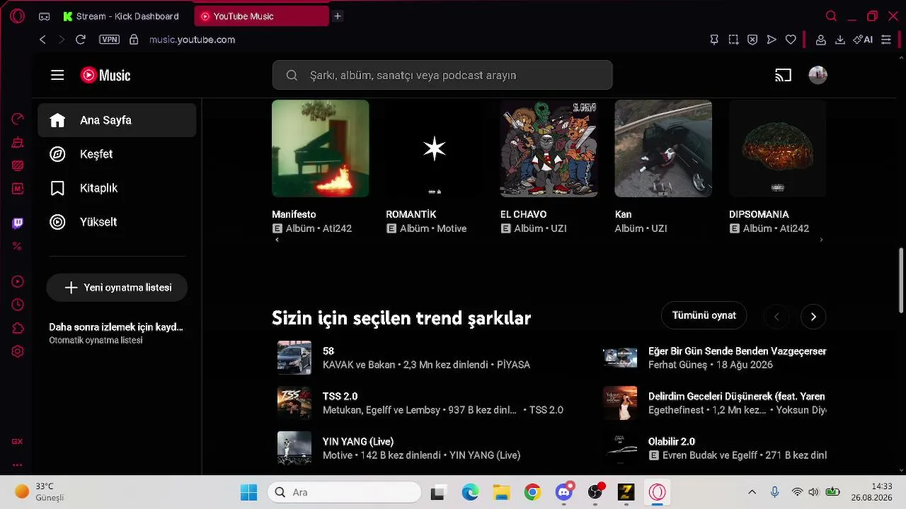Open Yükselt in the sidebar
Screen dimensions: 906x509
[x=117, y=222]
